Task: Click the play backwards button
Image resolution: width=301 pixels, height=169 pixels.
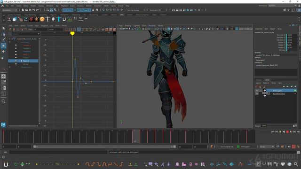Action: point(284,131)
